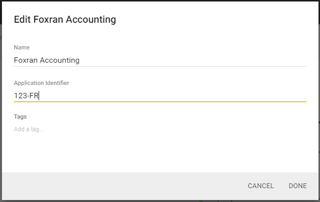Click the gray footer bar left of CANCEL
The width and height of the screenshot is (320, 202).
(124, 186)
